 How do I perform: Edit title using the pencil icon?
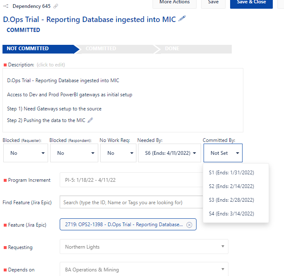point(182,19)
